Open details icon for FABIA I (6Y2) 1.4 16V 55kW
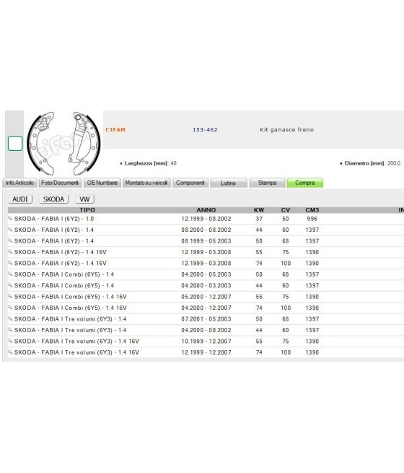 10,252
